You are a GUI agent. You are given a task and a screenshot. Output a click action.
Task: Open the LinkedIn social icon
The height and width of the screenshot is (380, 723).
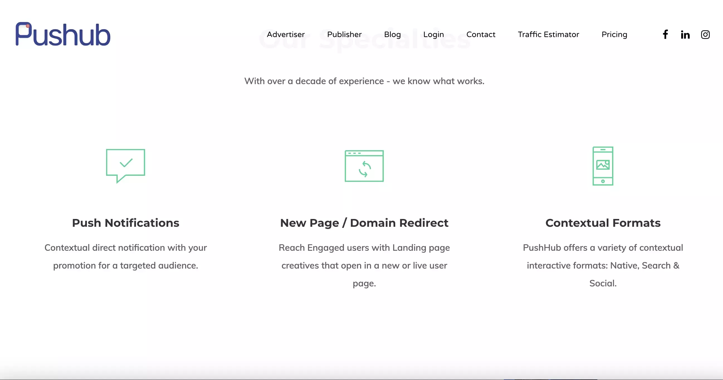685,35
